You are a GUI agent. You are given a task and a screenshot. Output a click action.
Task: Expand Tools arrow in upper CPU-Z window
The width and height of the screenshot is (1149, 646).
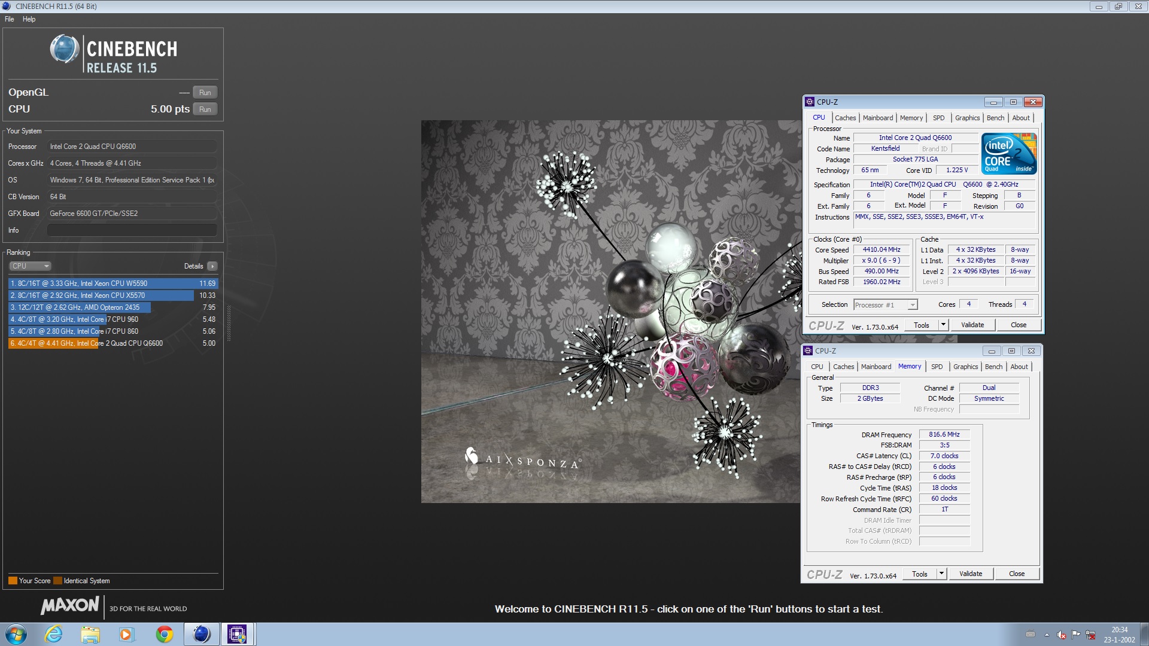pos(944,325)
